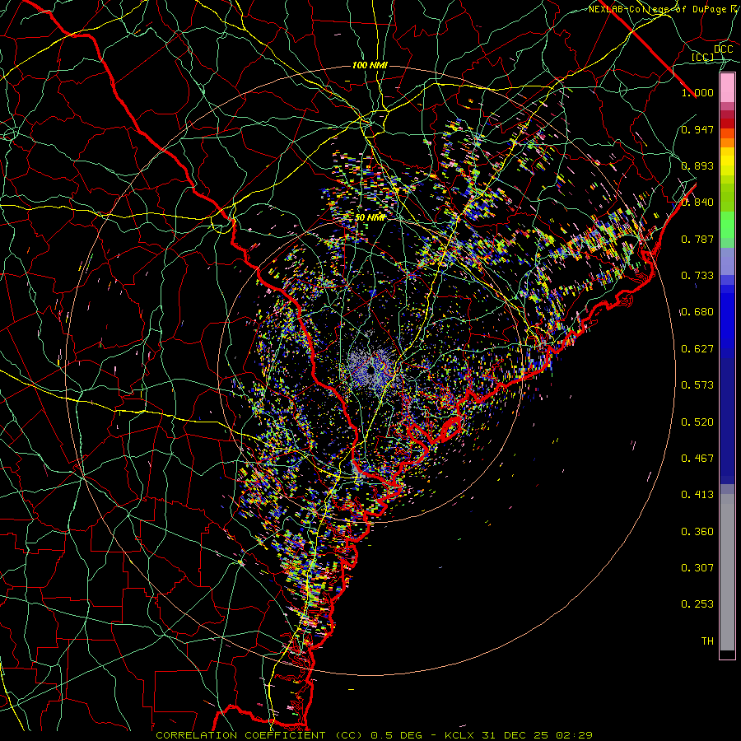Pick the pink segment atop the color bar
The width and height of the screenshot is (741, 741).
point(727,88)
